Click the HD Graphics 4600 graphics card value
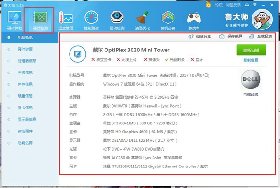Viewport: 280px width, 188px height. [140, 132]
